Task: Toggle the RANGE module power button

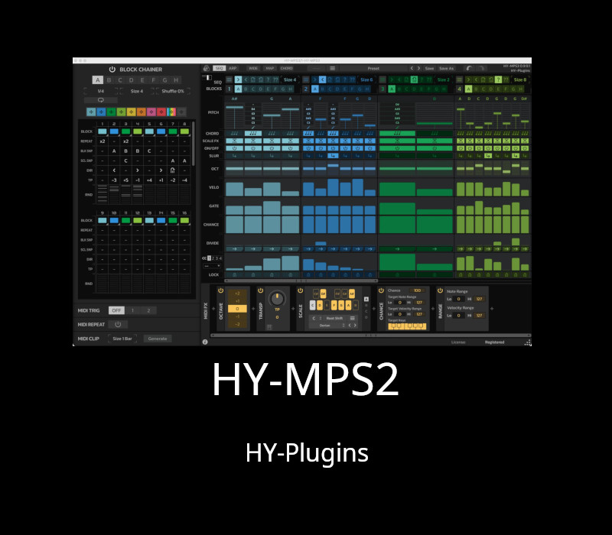Action: click(440, 291)
